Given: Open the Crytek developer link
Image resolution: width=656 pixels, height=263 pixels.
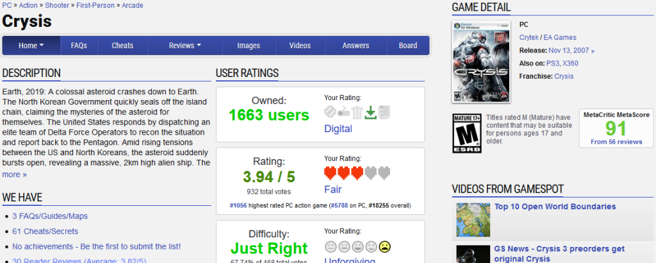Looking at the screenshot, I should (x=529, y=37).
